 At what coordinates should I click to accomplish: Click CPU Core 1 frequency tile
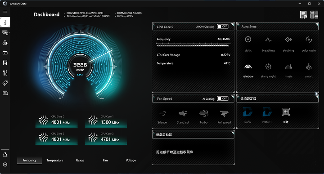106,121
